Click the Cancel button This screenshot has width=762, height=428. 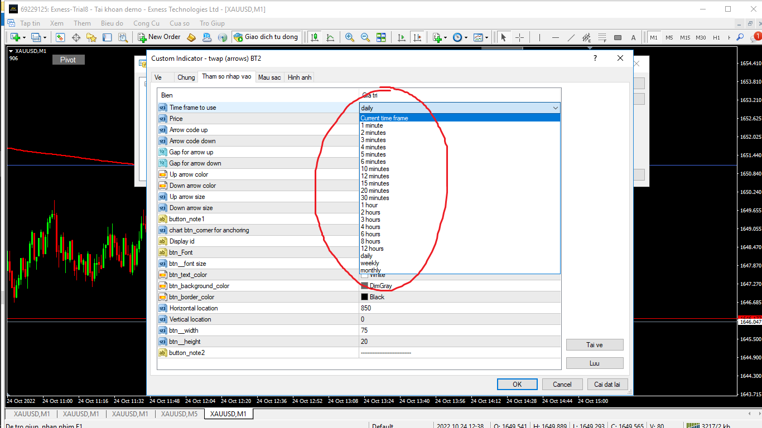click(562, 384)
